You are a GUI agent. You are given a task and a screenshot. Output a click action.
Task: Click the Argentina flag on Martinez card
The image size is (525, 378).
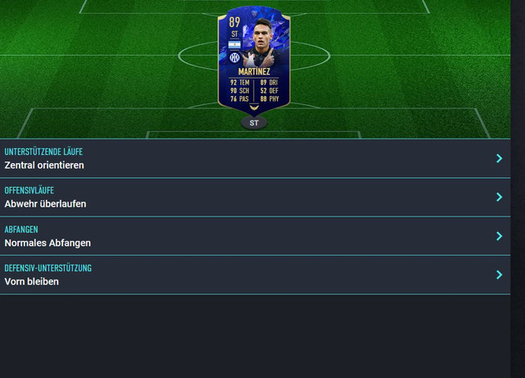point(235,44)
